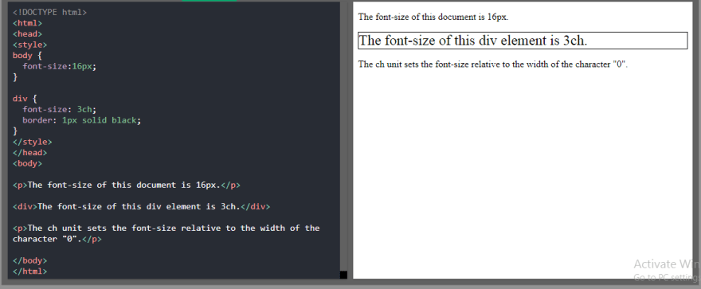Click the closing '</head>' tag line
Image resolution: width=701 pixels, height=289 pixels.
point(30,153)
